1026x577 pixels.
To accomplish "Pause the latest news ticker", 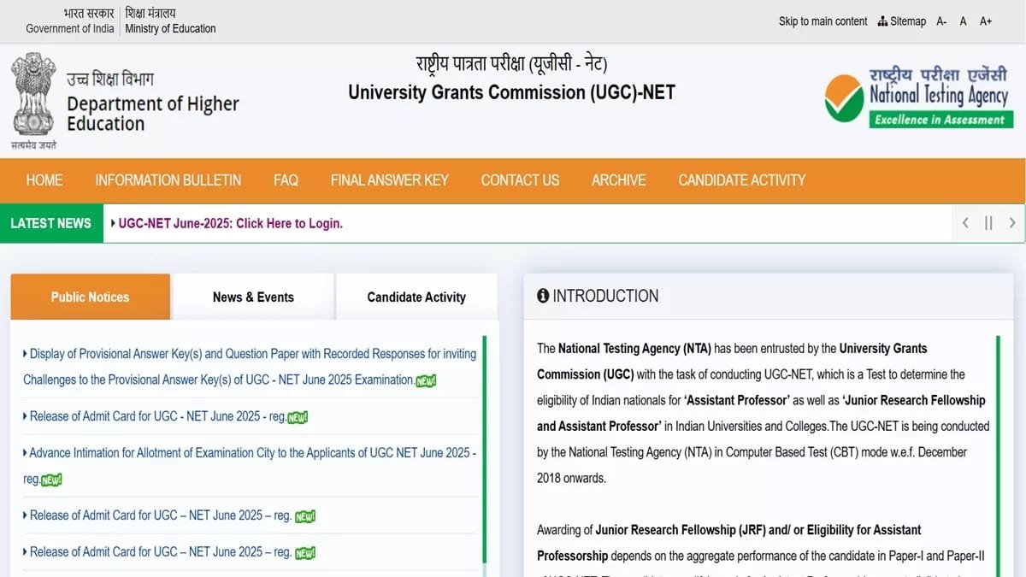I will [988, 223].
